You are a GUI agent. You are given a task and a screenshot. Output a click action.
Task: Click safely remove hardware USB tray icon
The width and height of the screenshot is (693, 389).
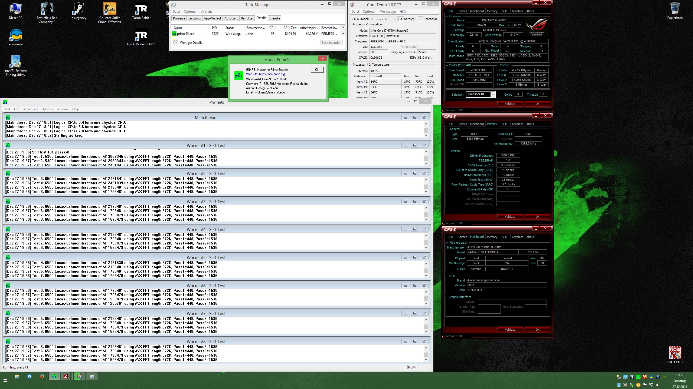(632, 385)
